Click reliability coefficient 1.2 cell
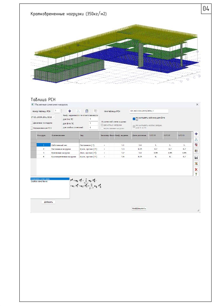Screen dimensions: 216x306 pos(123,153)
